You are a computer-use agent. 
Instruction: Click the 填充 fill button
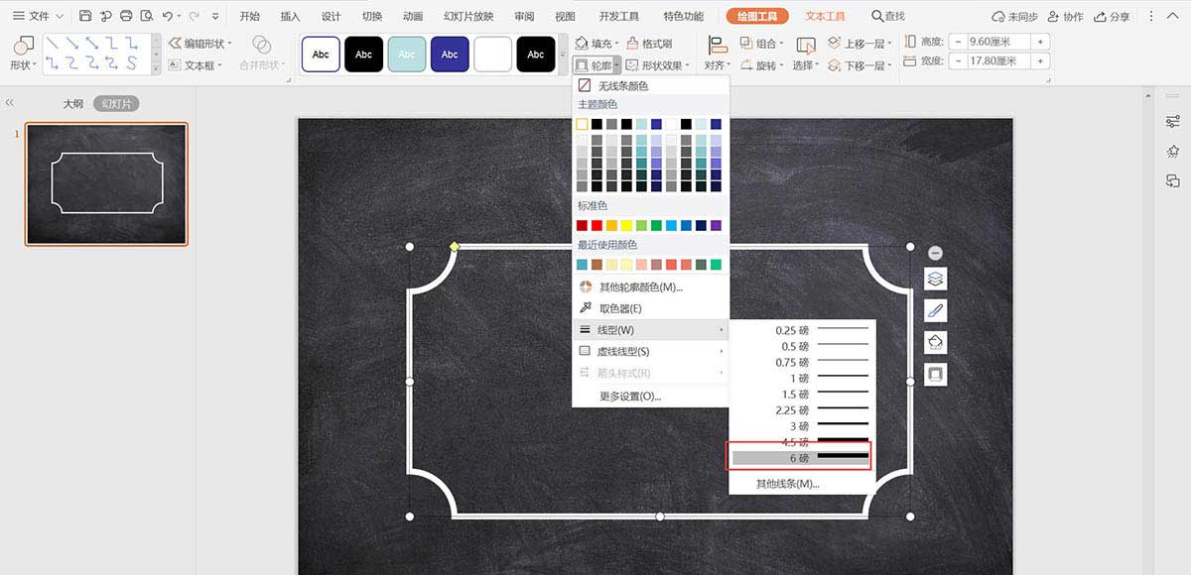click(x=597, y=44)
